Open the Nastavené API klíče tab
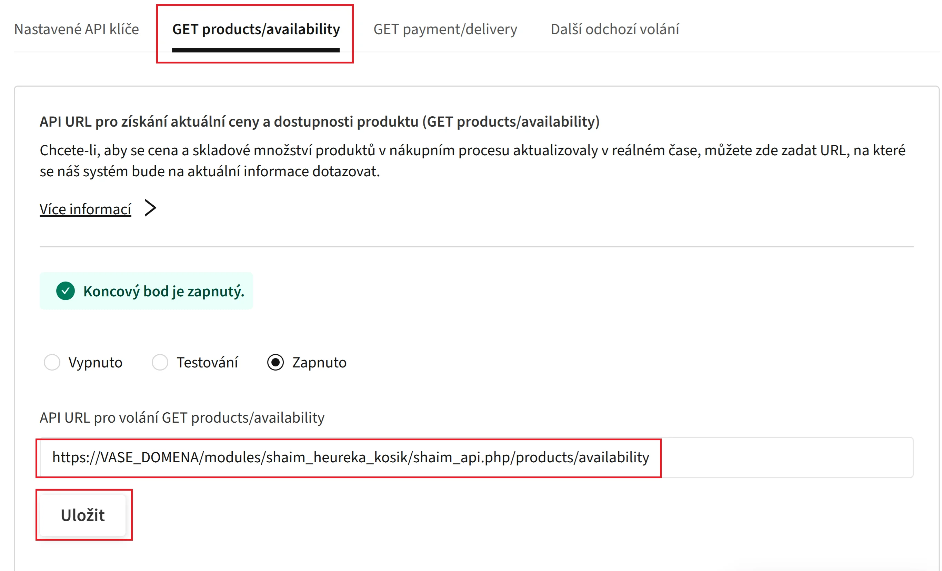Screen dimensions: 942x571 coord(77,29)
